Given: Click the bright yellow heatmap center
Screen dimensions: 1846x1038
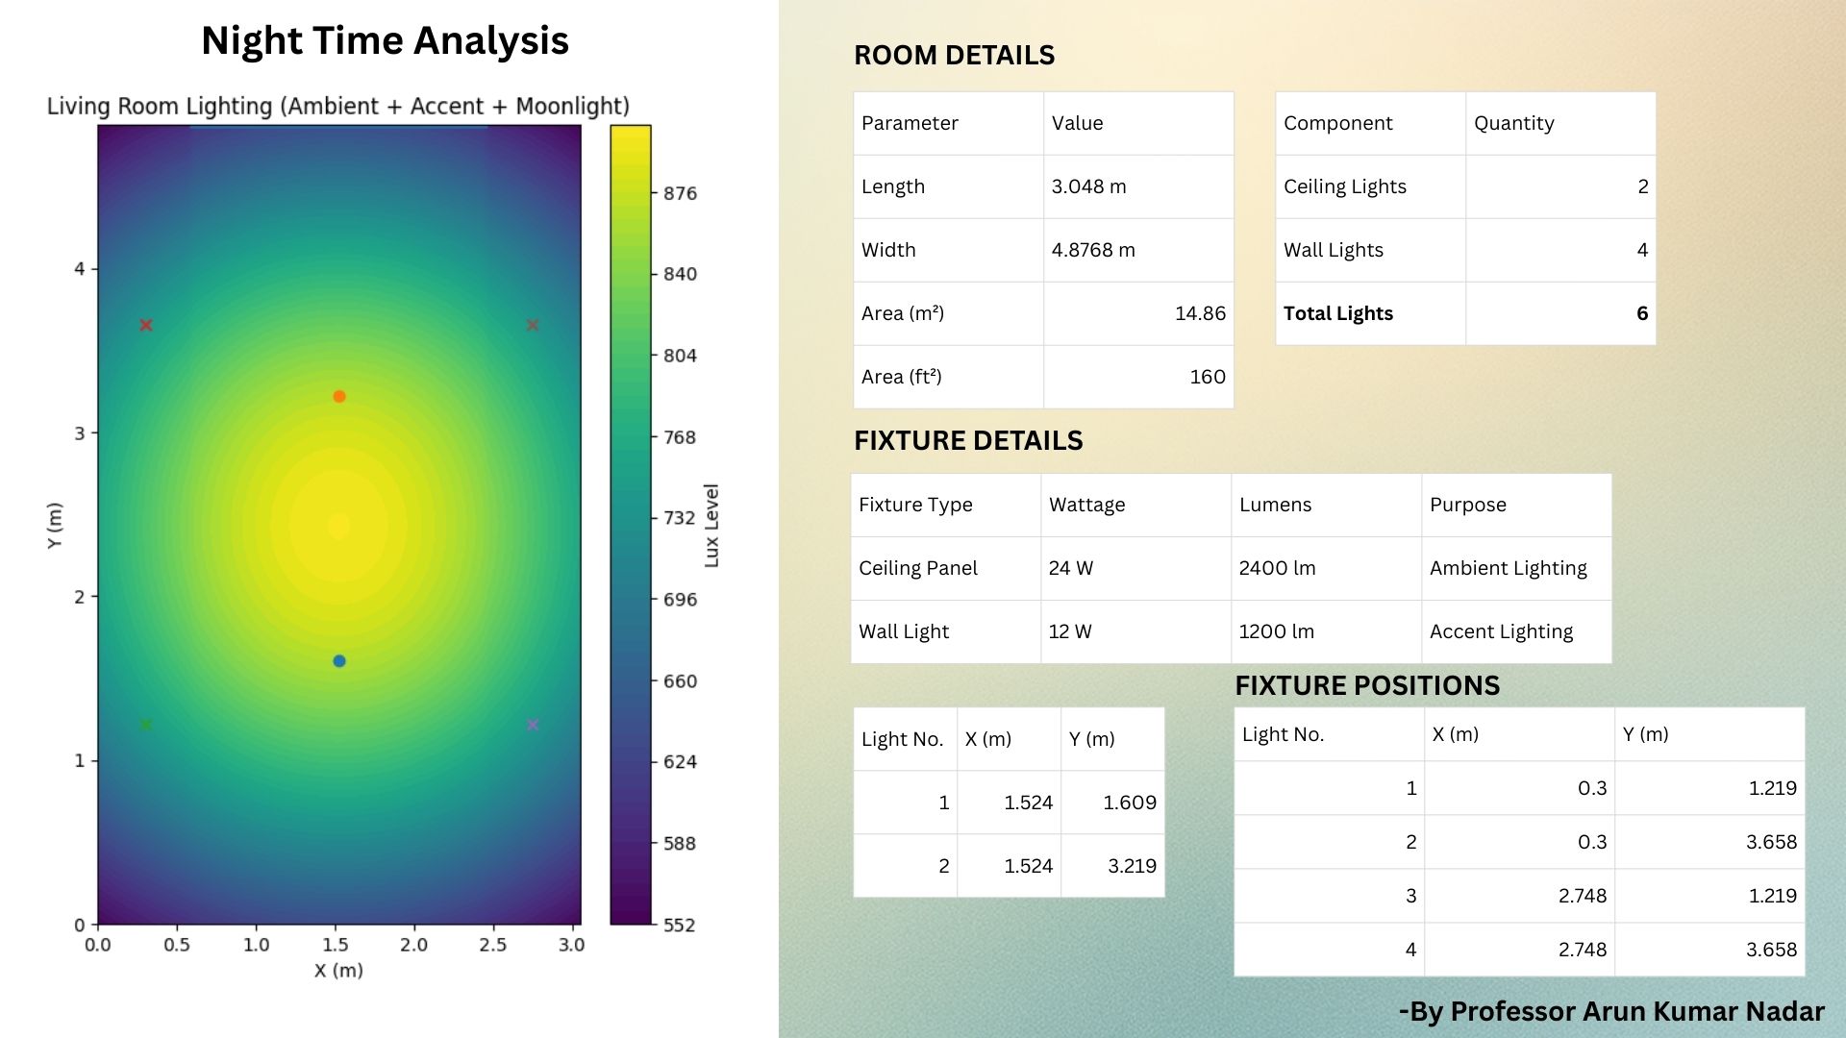Looking at the screenshot, I should tap(338, 526).
